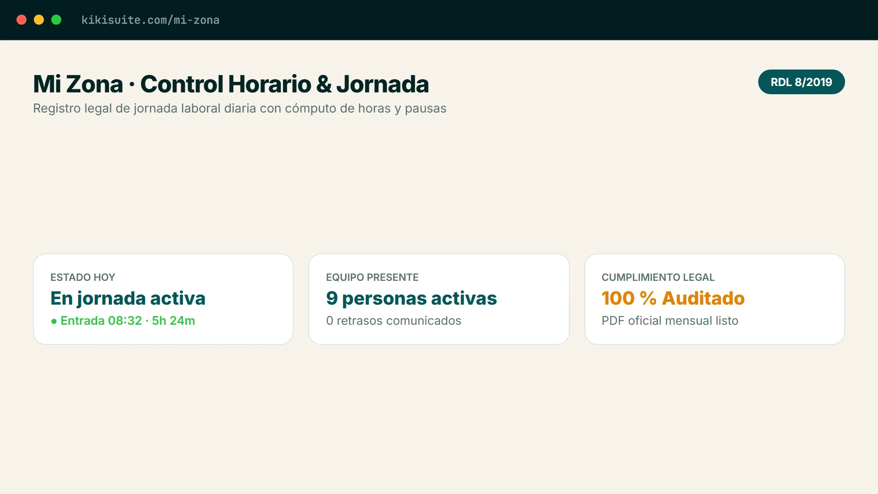Click '0 retrasos comunicados' text
Viewport: 878px width, 494px height.
394,321
